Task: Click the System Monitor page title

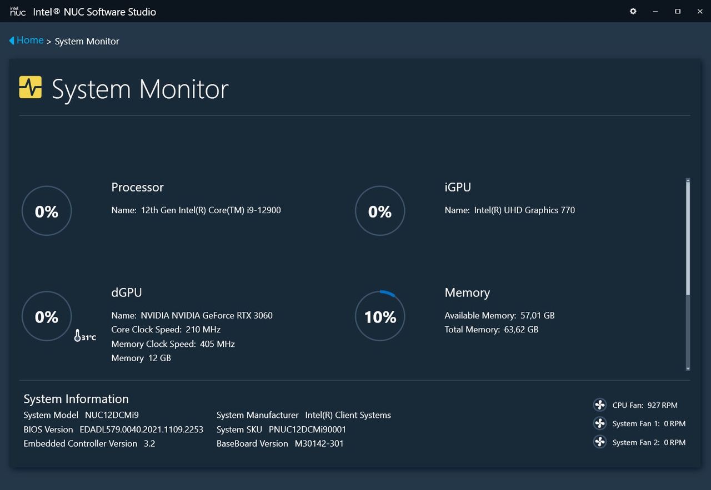Action: (140, 89)
